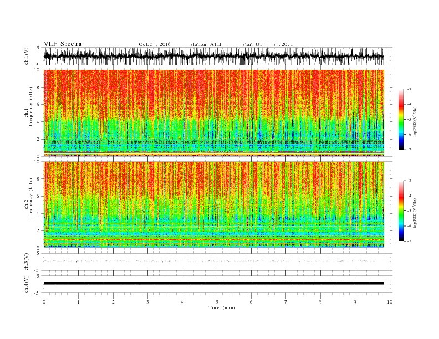Click the time axis tick label "3"

(147, 302)
